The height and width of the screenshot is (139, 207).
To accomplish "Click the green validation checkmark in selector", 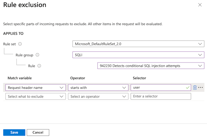I will point(187,88).
